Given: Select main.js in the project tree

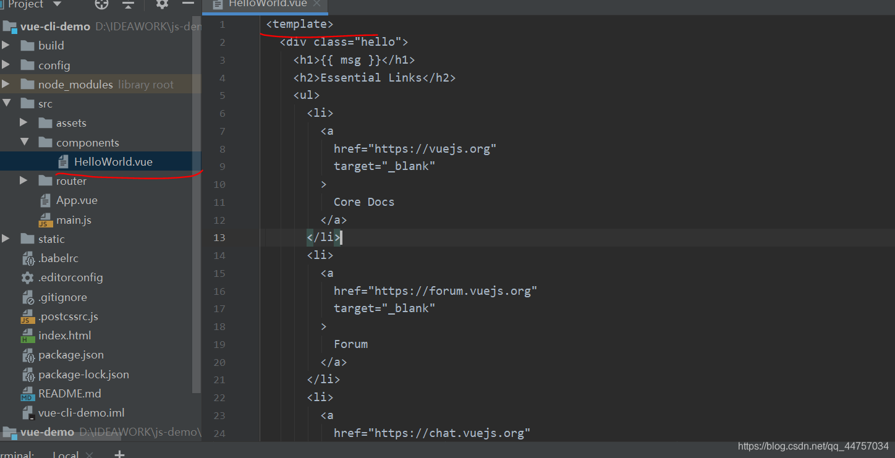Looking at the screenshot, I should pos(74,220).
